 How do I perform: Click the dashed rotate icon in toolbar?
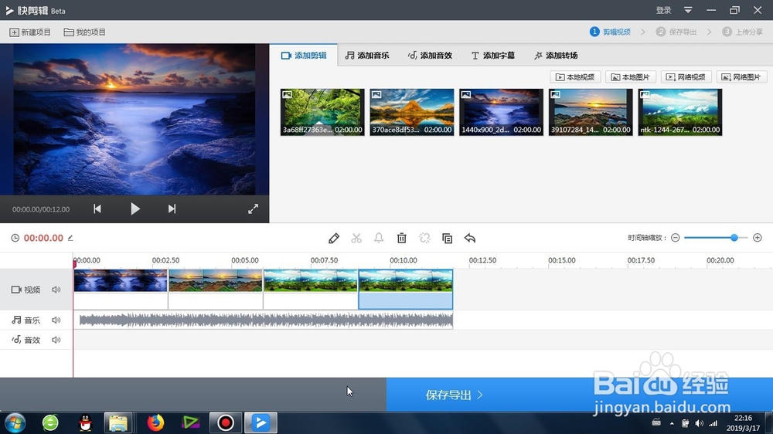[424, 239]
